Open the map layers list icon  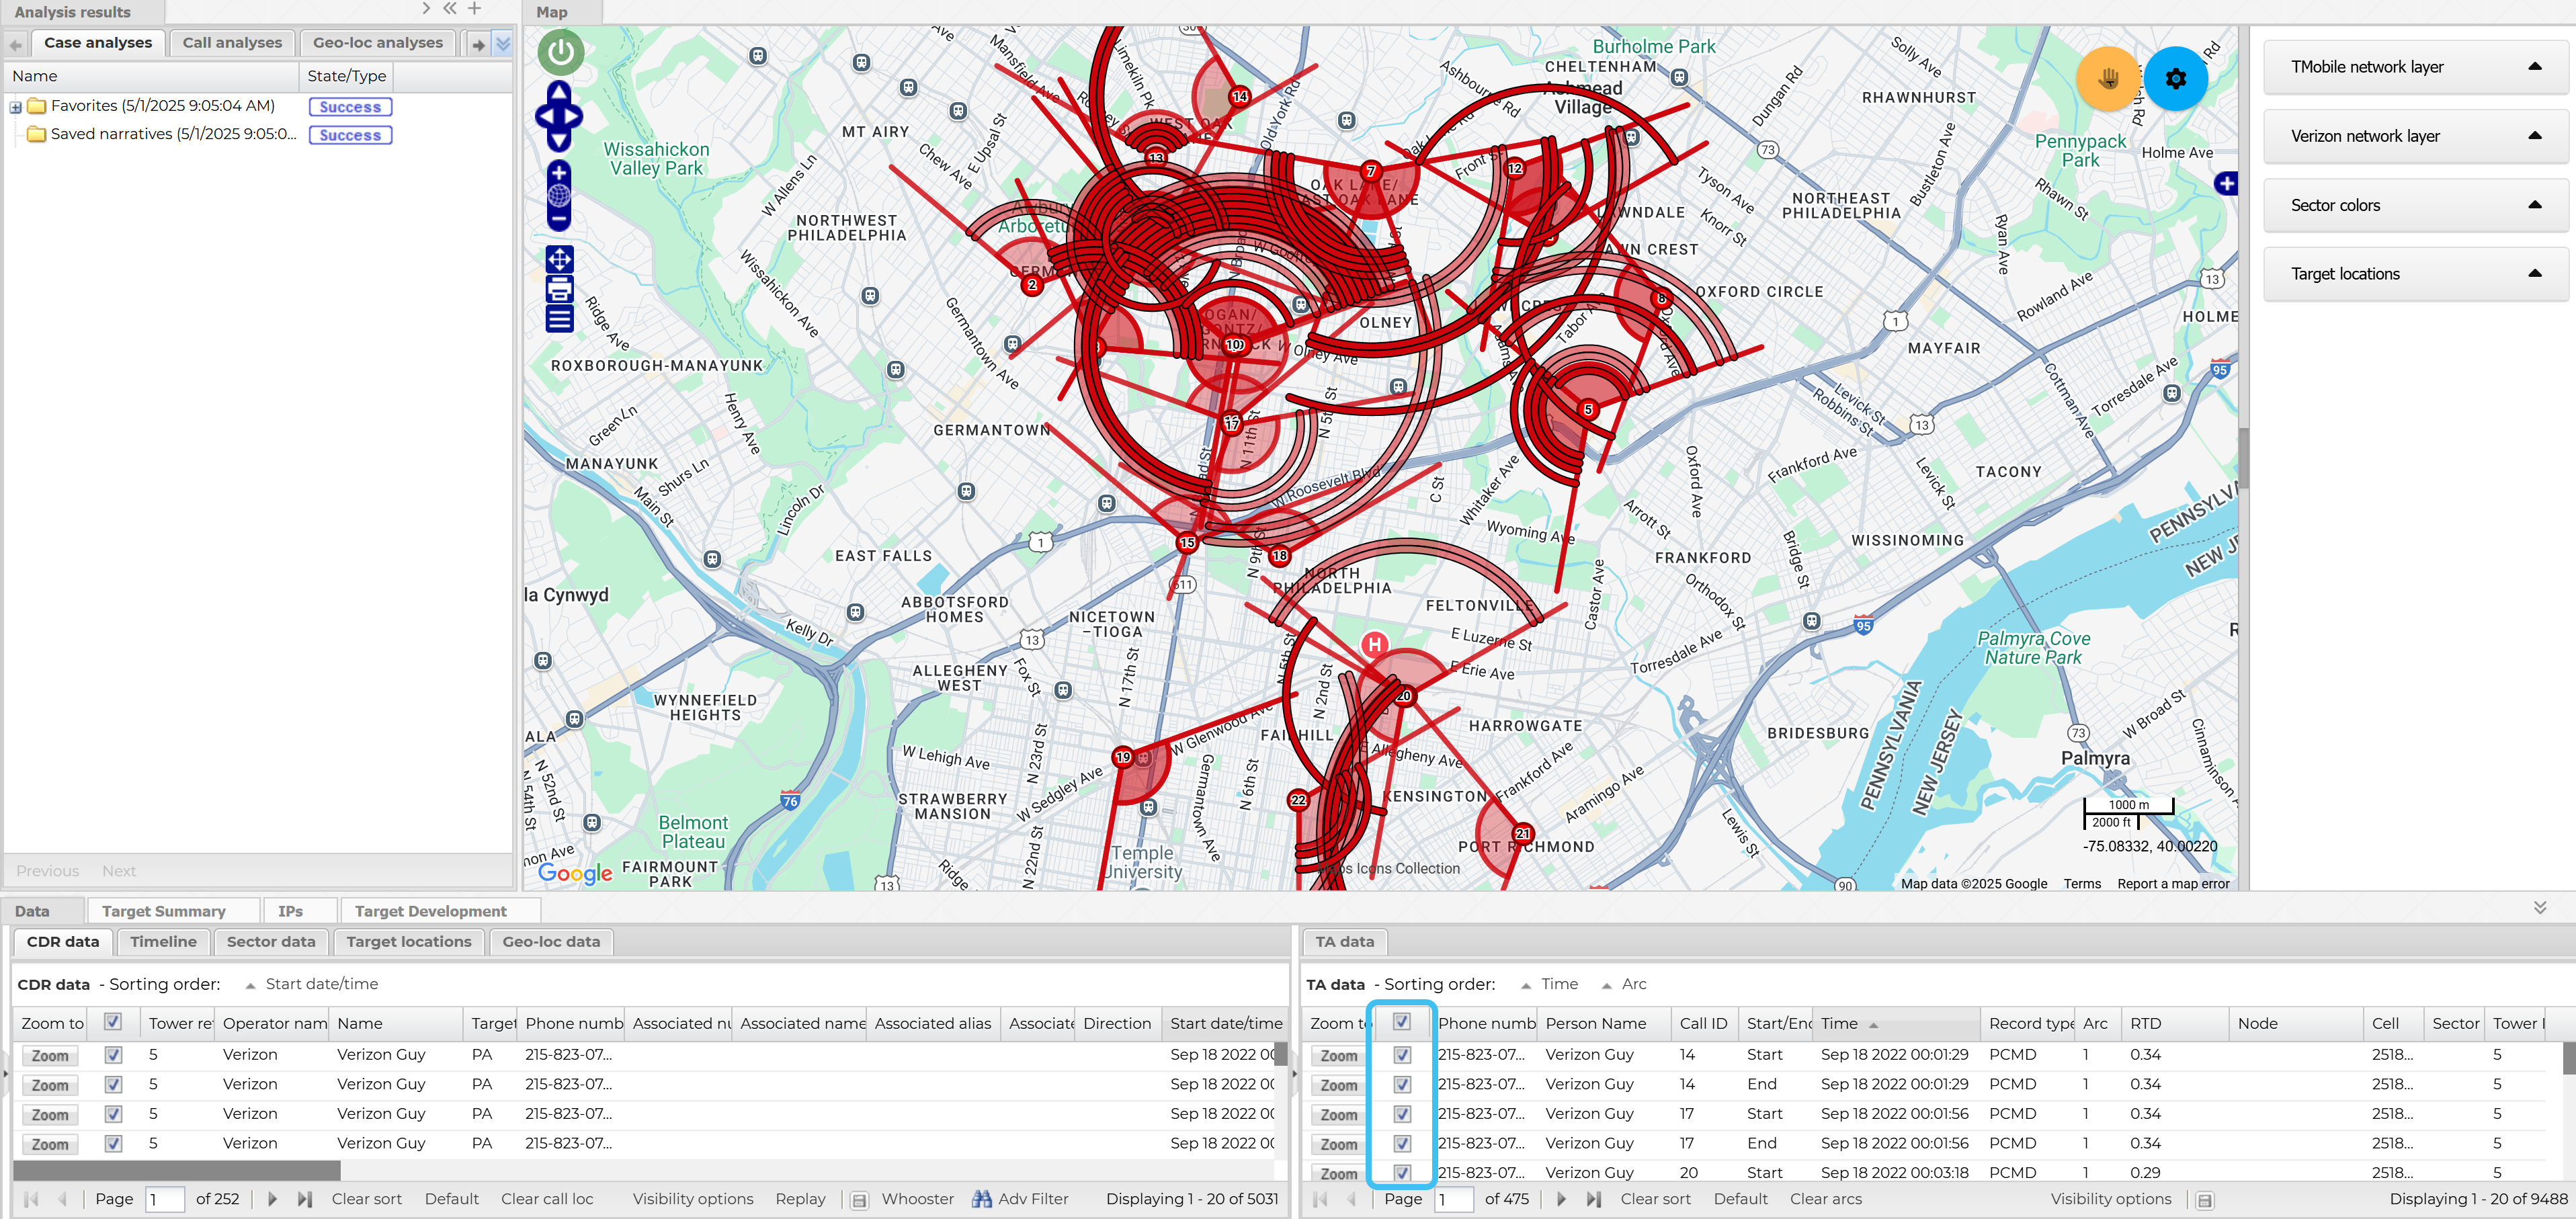[559, 319]
